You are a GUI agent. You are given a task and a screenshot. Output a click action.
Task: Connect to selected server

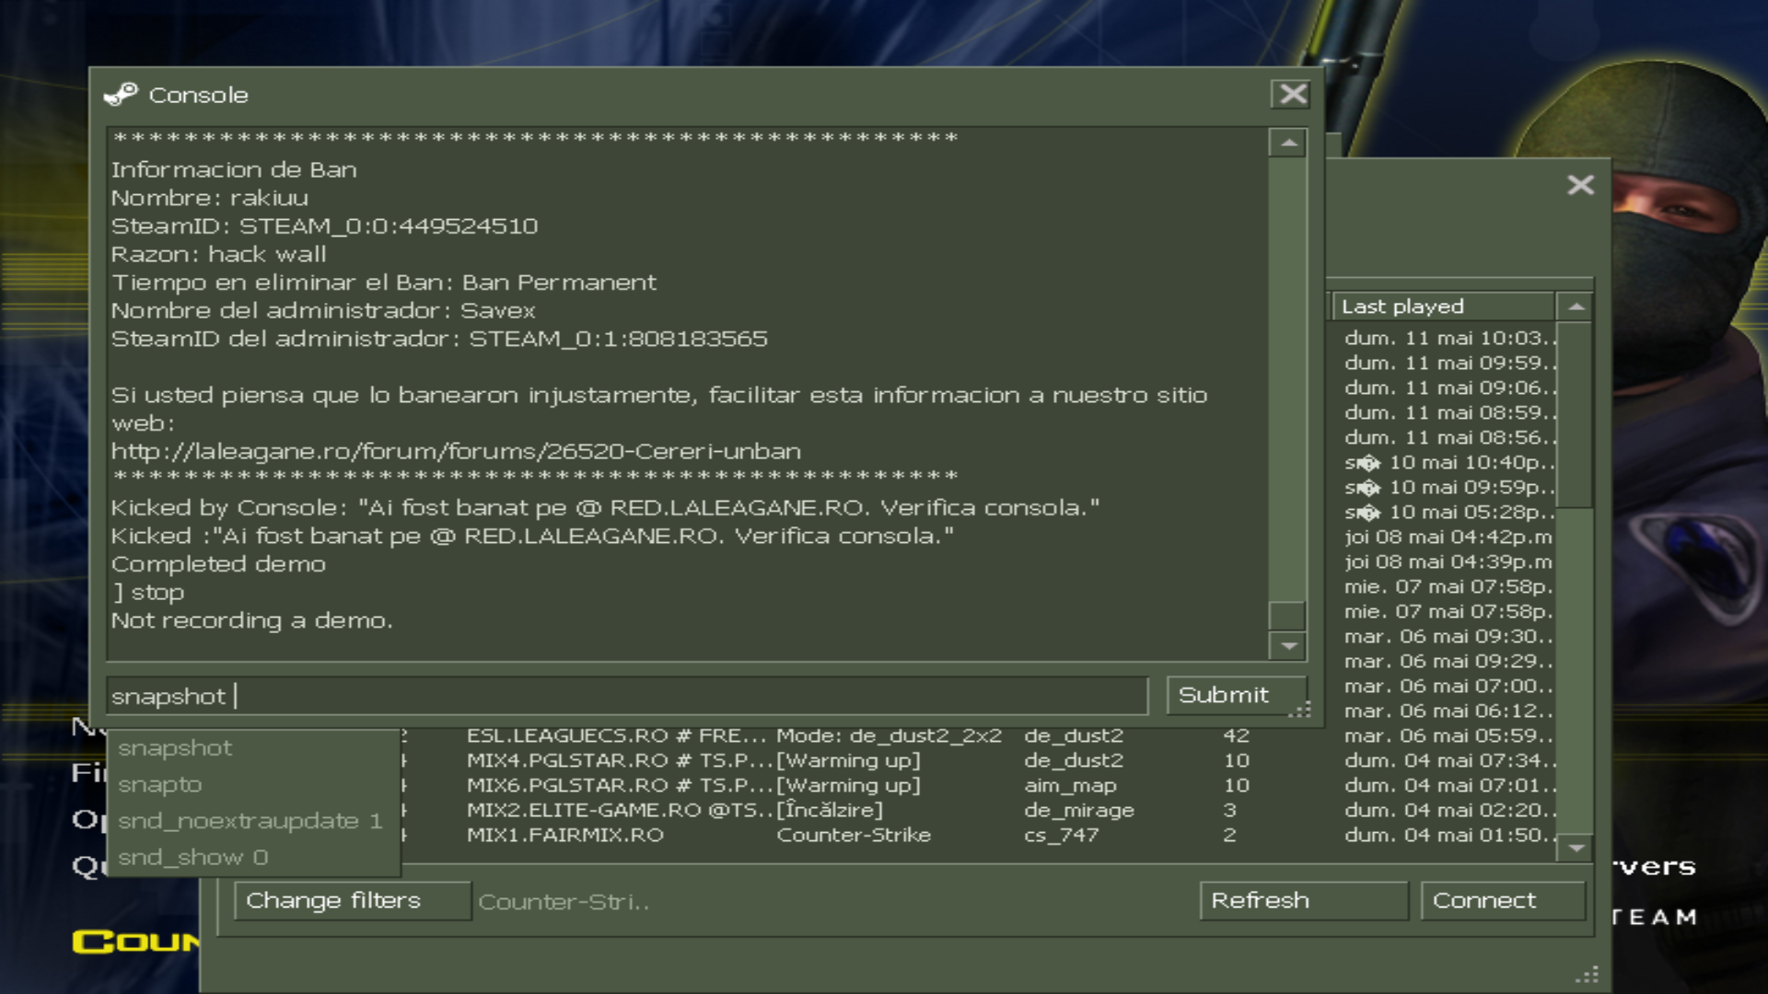click(1502, 901)
